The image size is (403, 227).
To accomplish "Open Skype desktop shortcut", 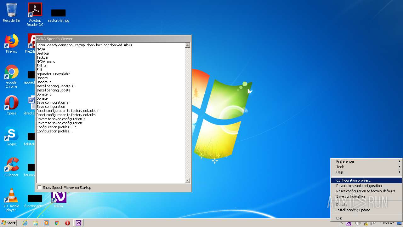I will [11, 136].
